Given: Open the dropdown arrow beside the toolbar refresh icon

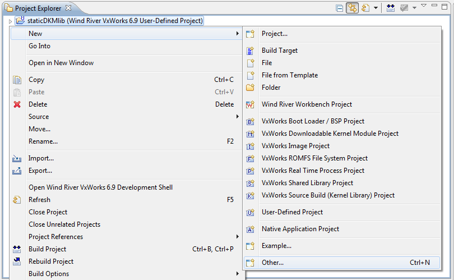Looking at the screenshot, I should [x=376, y=8].
